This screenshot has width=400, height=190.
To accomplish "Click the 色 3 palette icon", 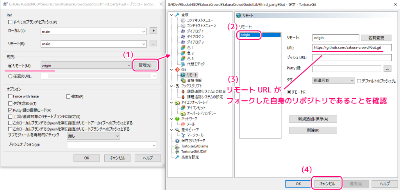I will pos(183,58).
